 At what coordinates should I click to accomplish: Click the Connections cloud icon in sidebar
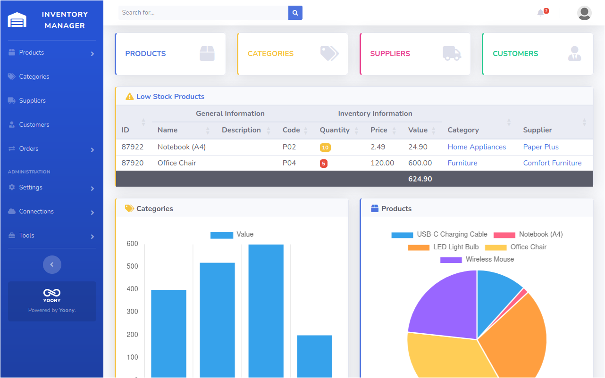click(12, 211)
